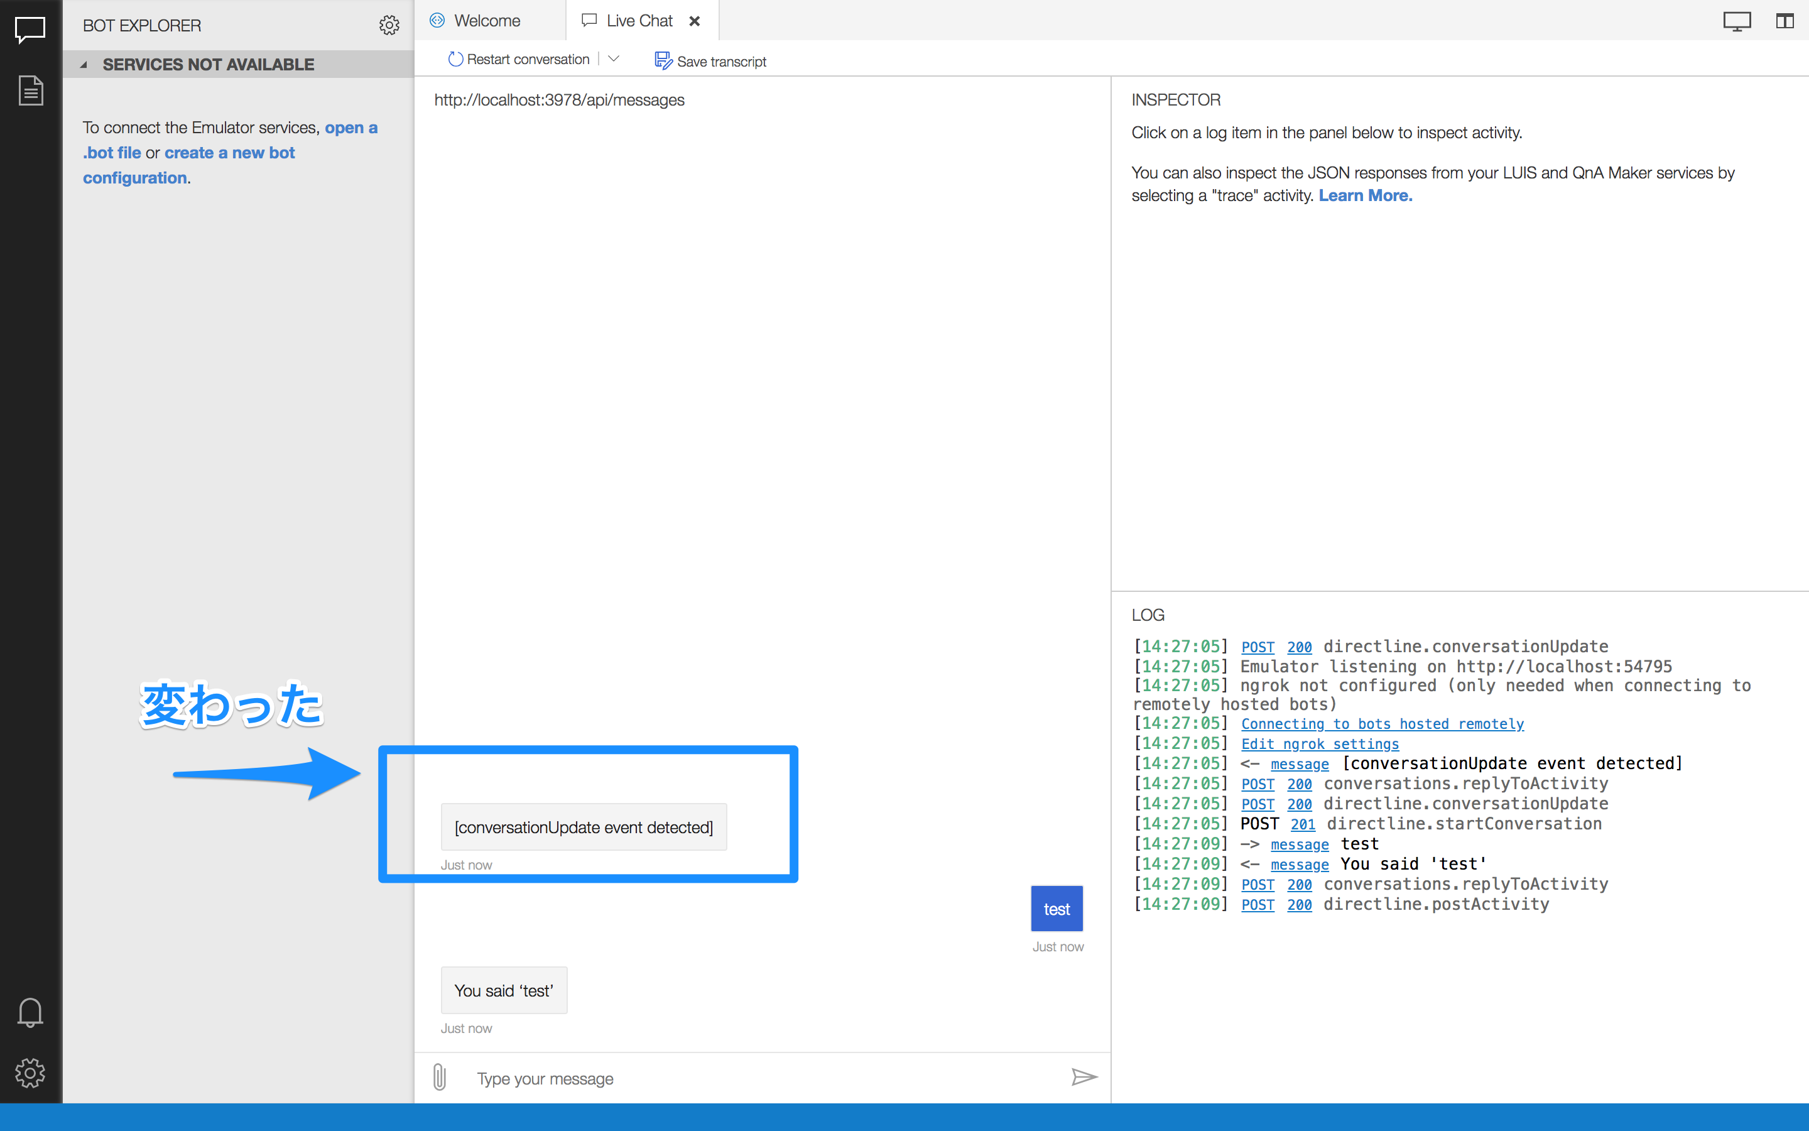This screenshot has height=1131, width=1809.
Task: Collapse the Services Not Available section
Action: [x=84, y=65]
